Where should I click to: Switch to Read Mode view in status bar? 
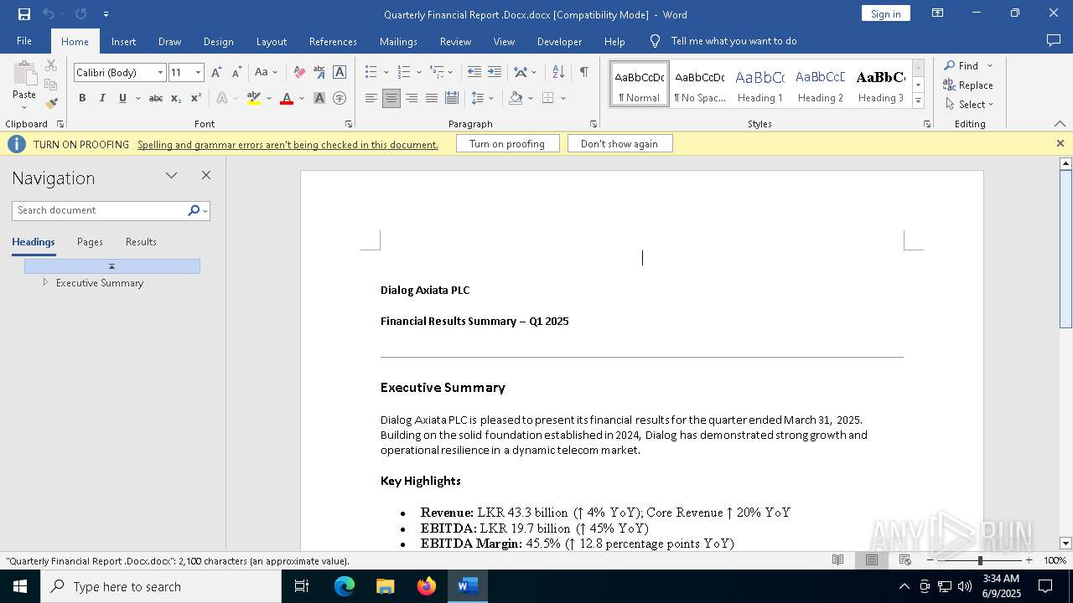[x=838, y=560]
